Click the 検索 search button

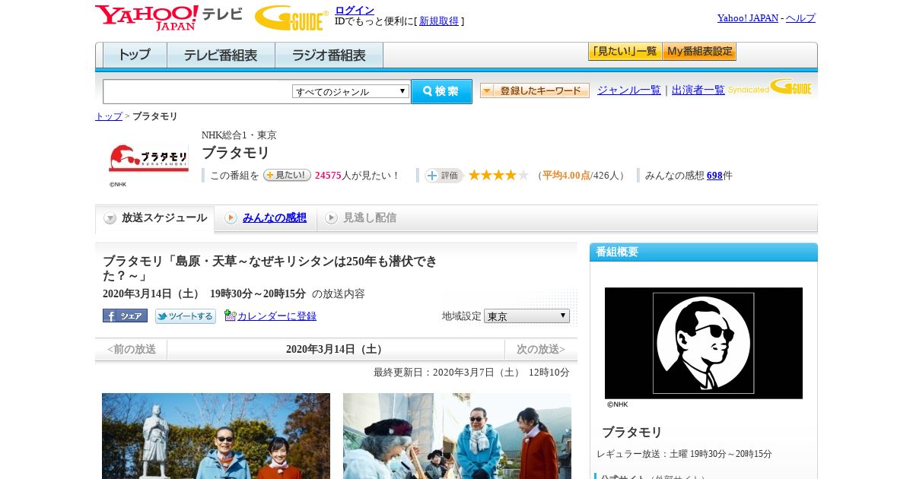pos(441,91)
